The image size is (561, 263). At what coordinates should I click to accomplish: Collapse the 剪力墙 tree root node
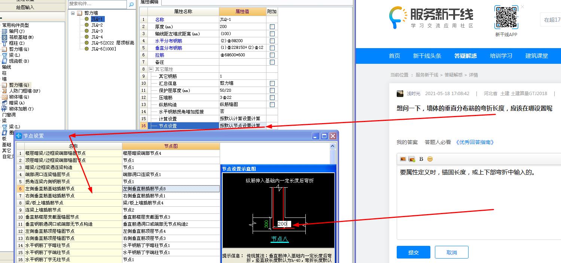coord(73,13)
